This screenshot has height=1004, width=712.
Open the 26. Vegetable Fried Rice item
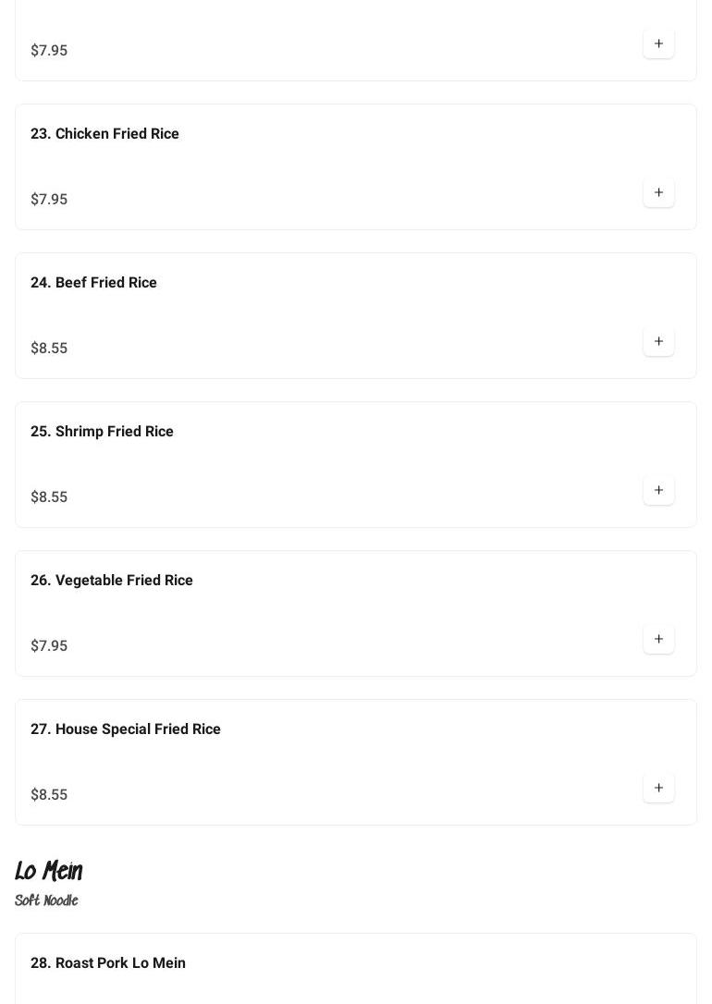click(111, 581)
